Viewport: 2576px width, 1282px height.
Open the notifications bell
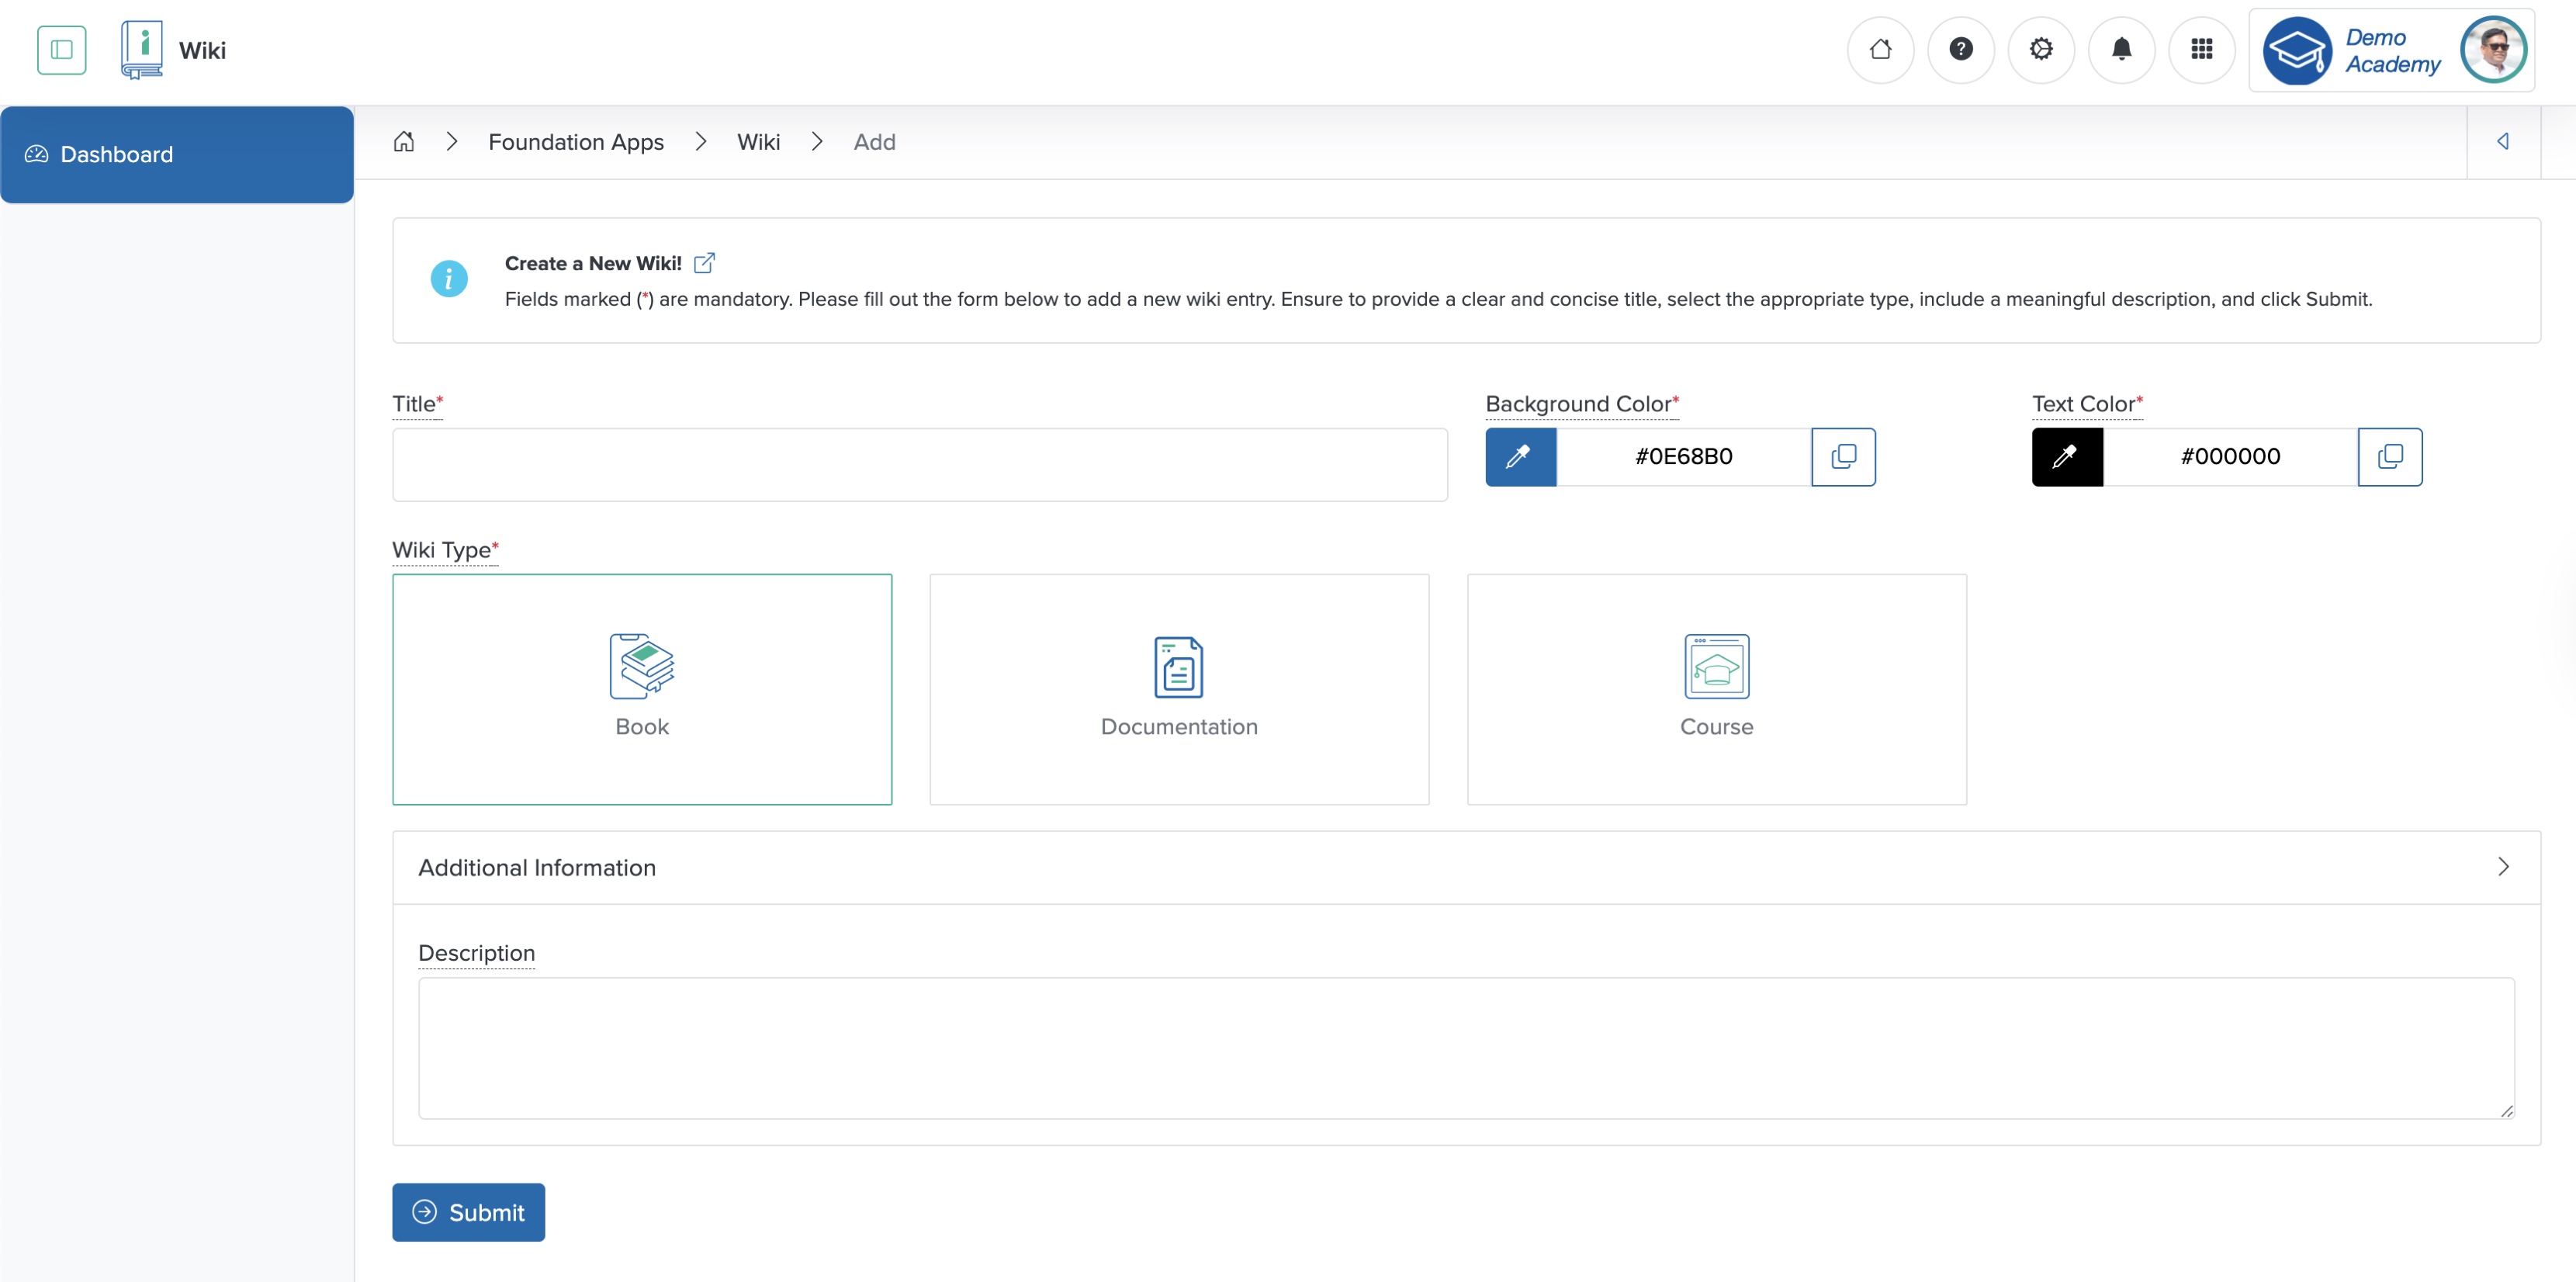pos(2122,49)
